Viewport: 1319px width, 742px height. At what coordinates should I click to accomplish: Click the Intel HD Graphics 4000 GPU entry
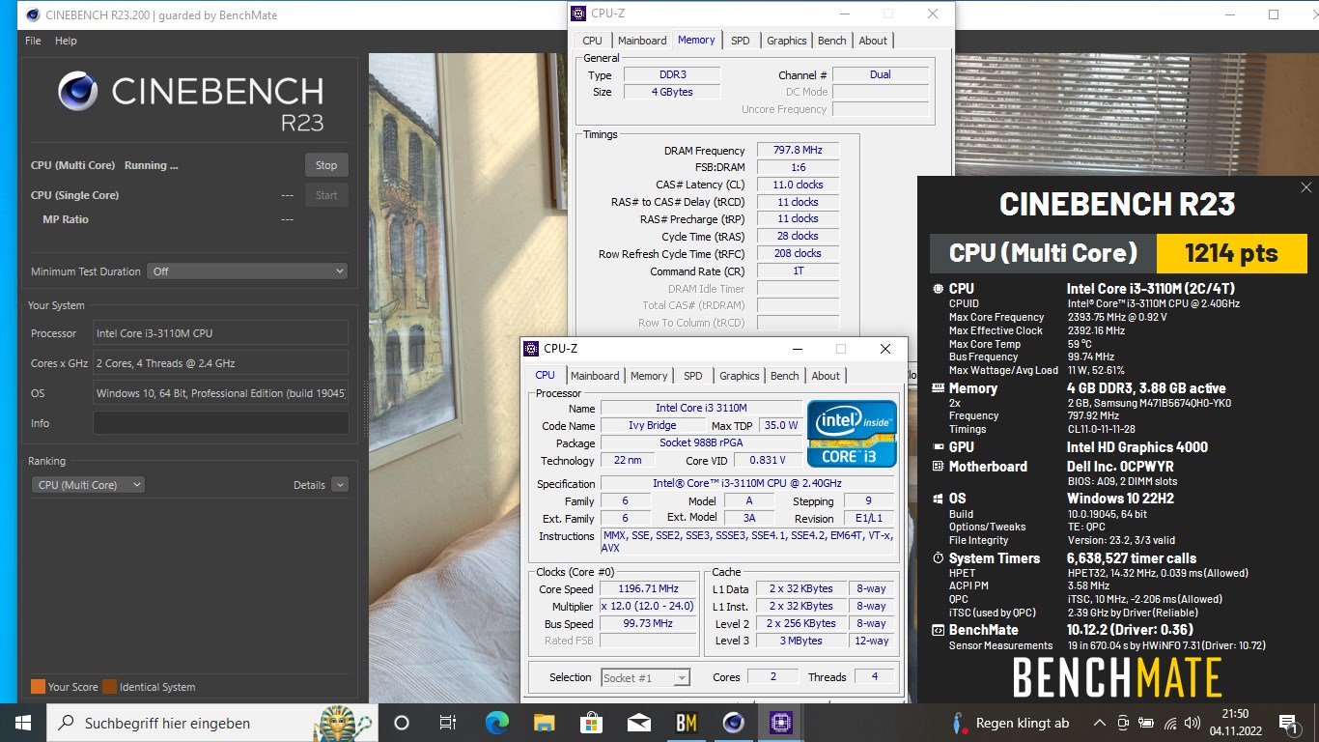click(1137, 446)
